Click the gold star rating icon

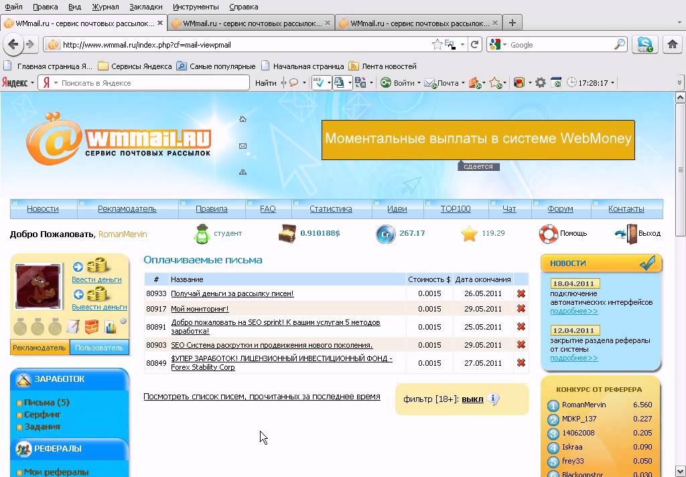click(469, 233)
